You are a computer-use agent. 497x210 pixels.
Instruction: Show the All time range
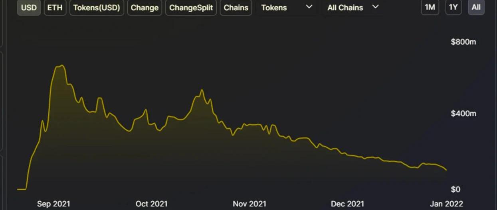476,8
